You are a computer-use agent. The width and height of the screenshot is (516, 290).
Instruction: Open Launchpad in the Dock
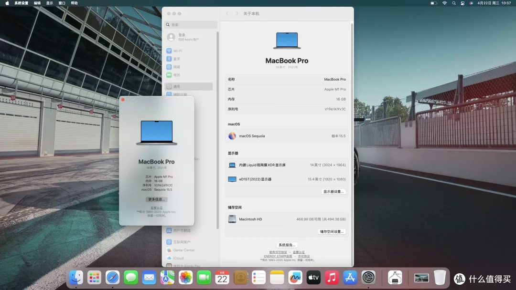coord(94,278)
